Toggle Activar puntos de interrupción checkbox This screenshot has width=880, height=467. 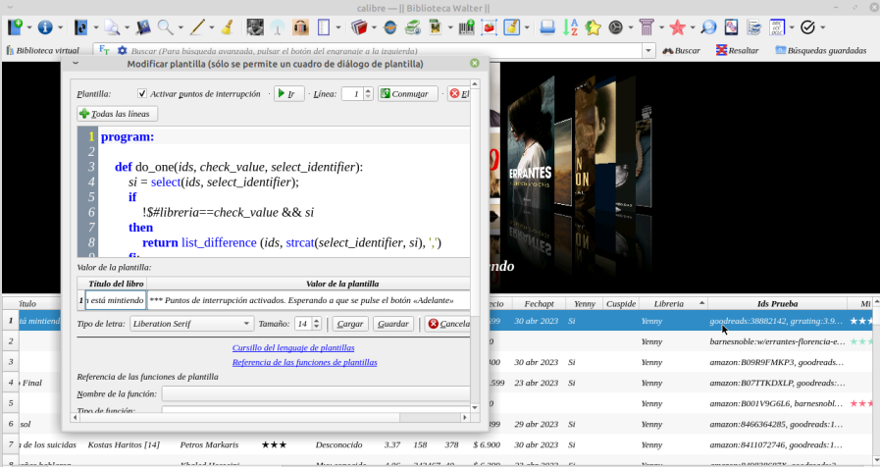click(x=142, y=94)
